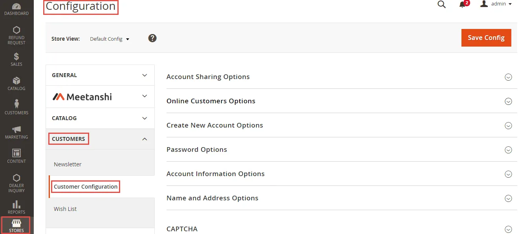Click the help question mark icon
The height and width of the screenshot is (234, 518).
(x=152, y=38)
